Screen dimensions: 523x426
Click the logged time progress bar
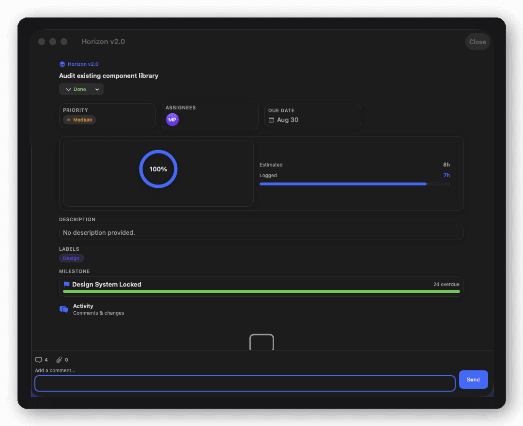354,184
